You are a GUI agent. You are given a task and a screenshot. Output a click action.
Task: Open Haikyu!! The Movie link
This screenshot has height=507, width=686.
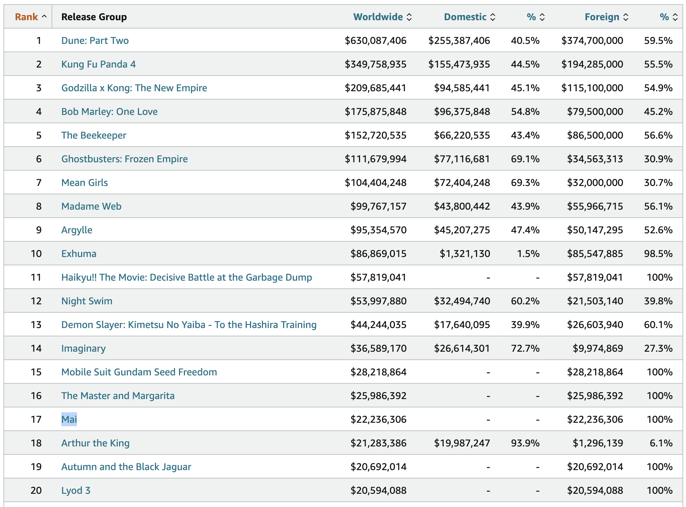[187, 277]
